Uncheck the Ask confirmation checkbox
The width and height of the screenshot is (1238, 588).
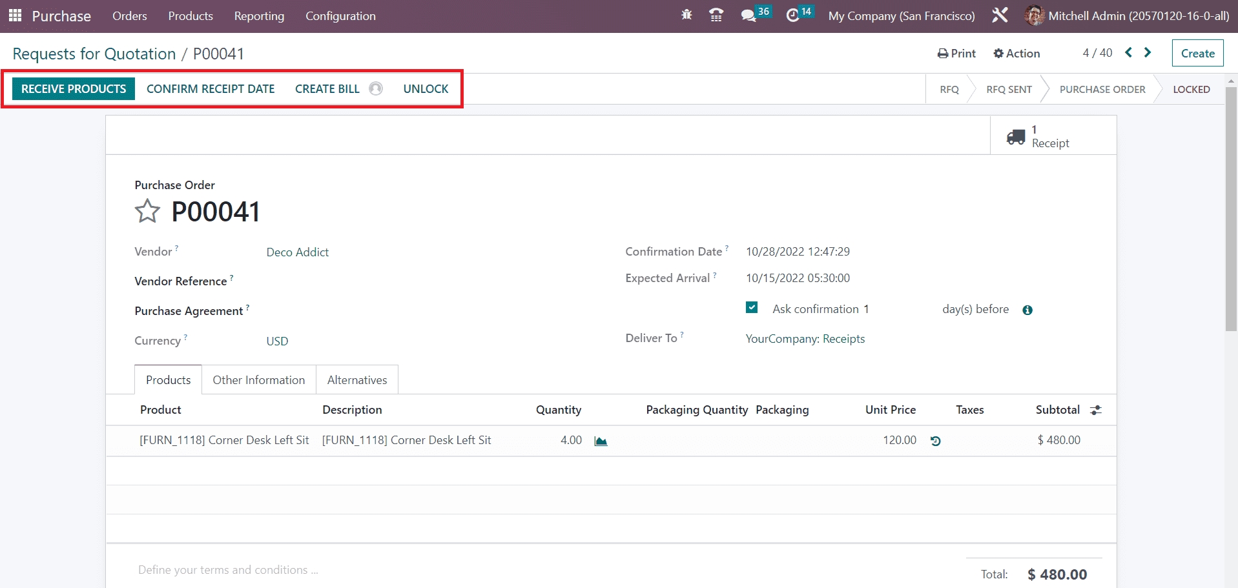(x=752, y=308)
